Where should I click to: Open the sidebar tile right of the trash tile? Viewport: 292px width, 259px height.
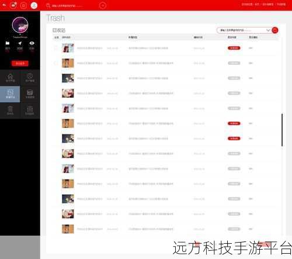(30, 110)
